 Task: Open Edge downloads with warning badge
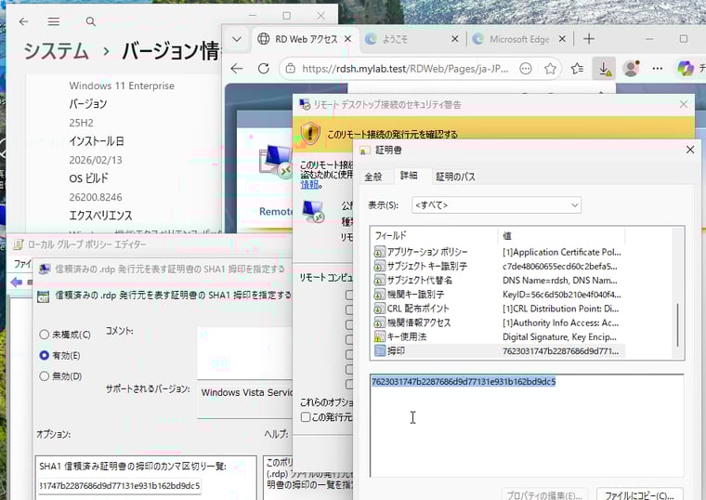pos(604,69)
